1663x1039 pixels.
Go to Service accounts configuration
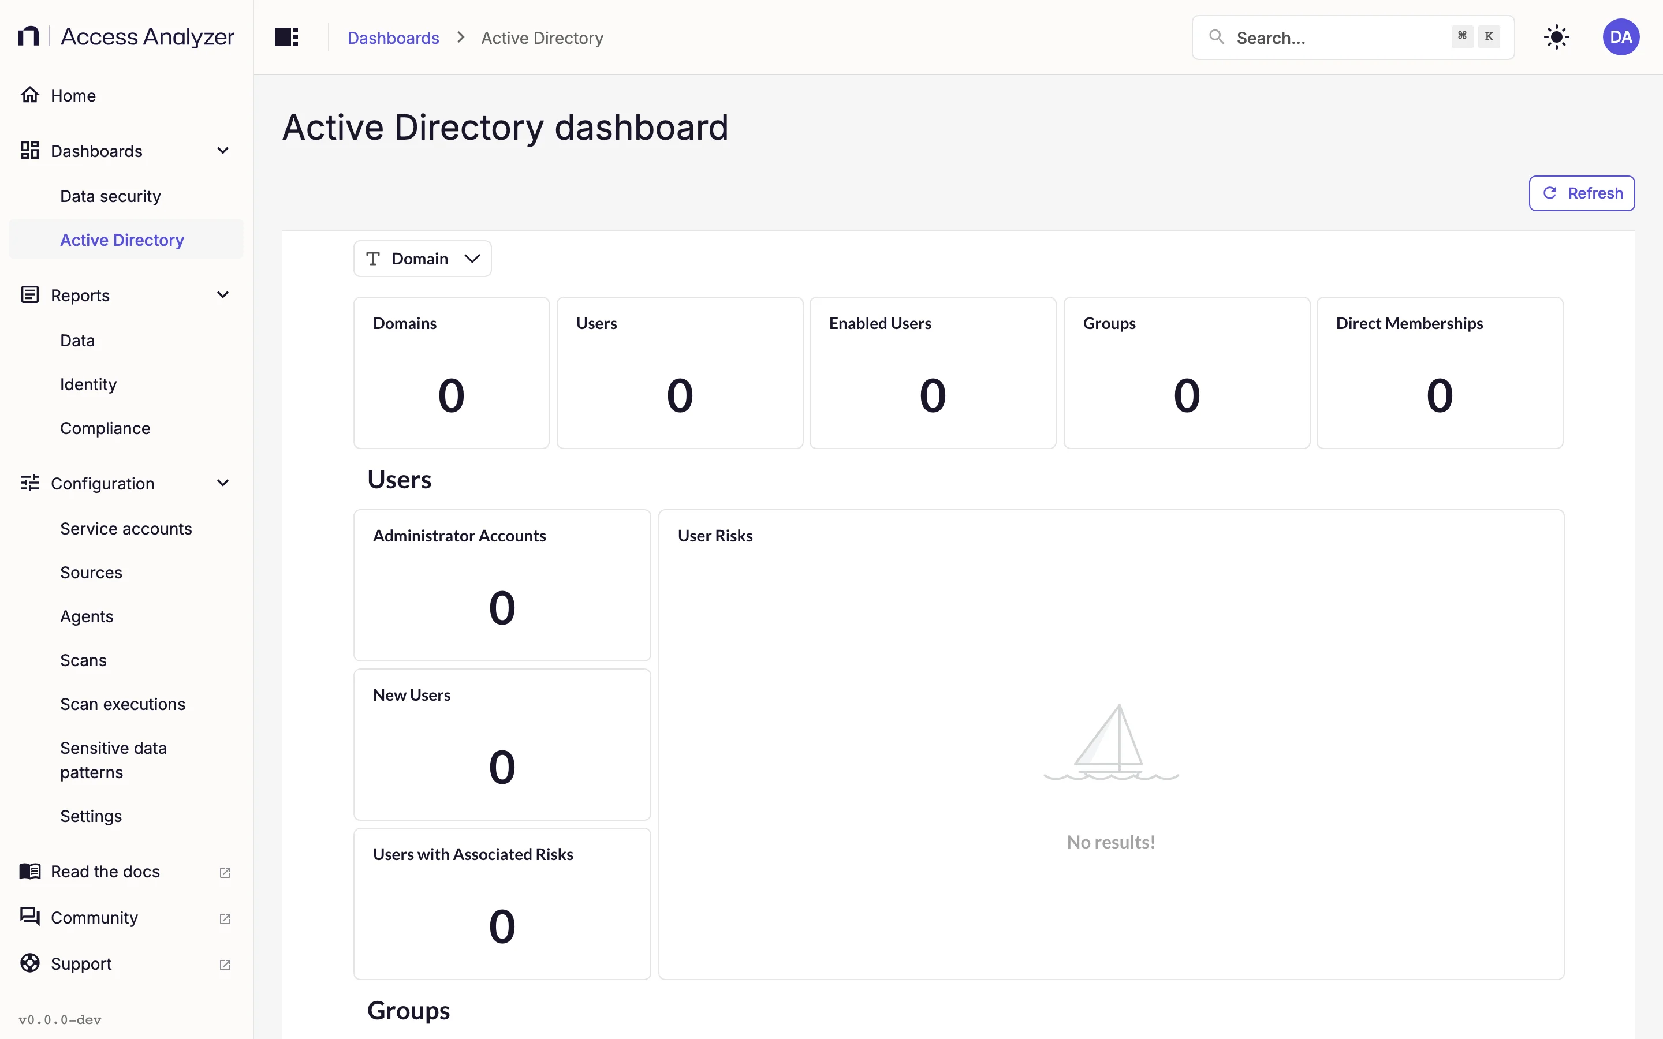pos(126,528)
